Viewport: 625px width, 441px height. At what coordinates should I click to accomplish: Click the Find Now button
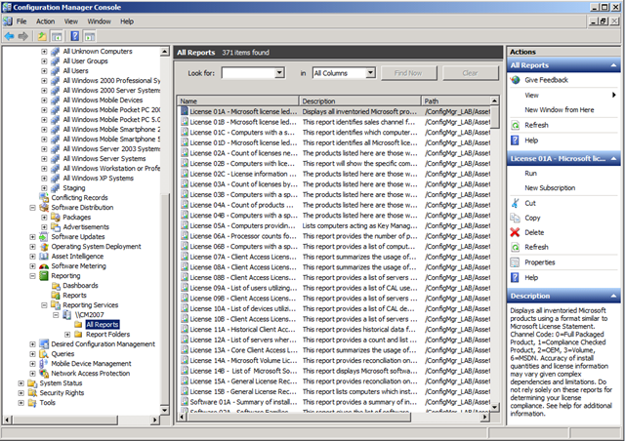408,73
